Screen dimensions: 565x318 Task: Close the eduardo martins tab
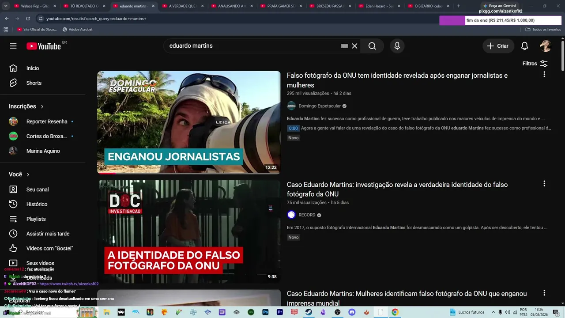click(153, 6)
